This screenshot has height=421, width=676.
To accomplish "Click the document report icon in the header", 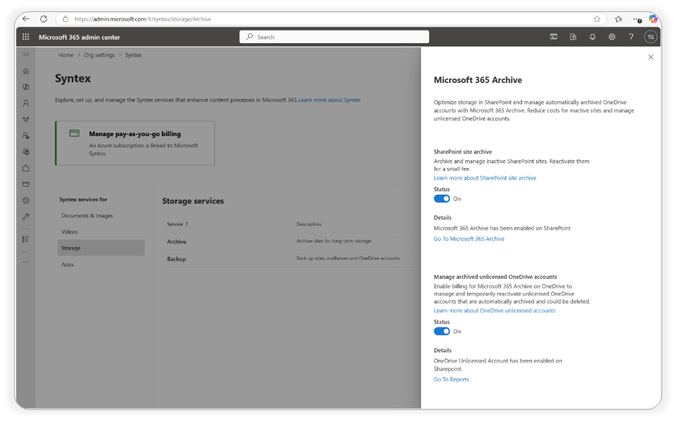I will pyautogui.click(x=573, y=37).
